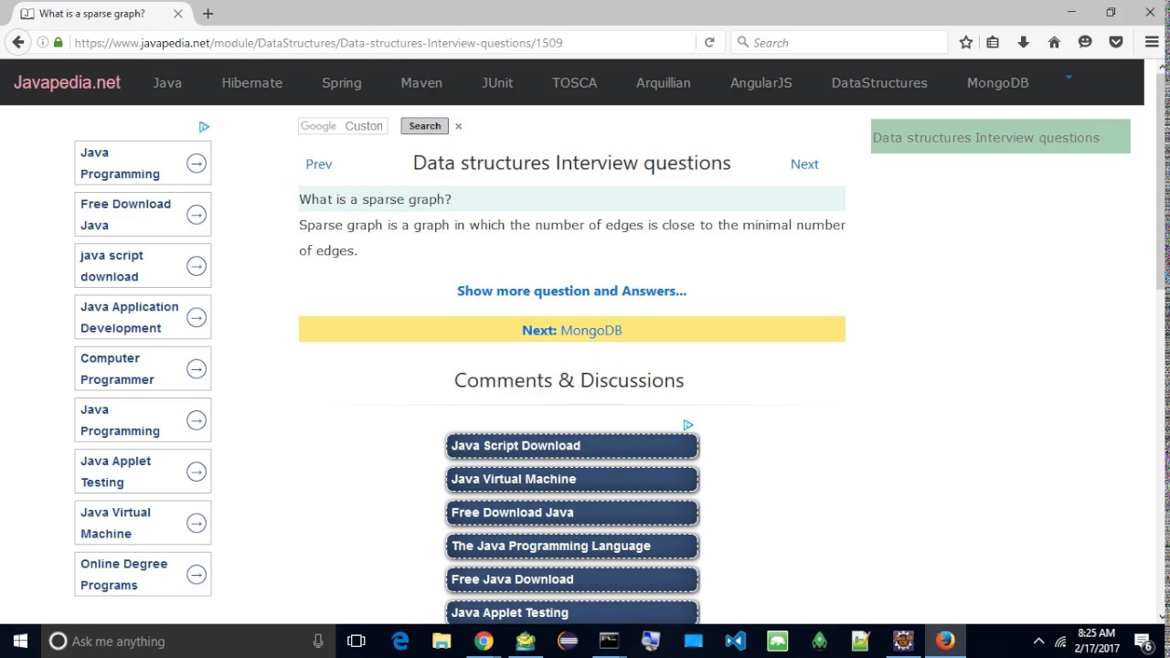This screenshot has height=658, width=1170.
Task: Open a new tab with the plus button
Action: (207, 14)
